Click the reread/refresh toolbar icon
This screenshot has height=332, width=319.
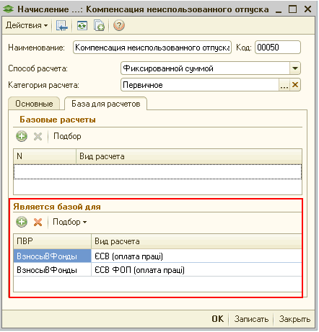(x=82, y=25)
